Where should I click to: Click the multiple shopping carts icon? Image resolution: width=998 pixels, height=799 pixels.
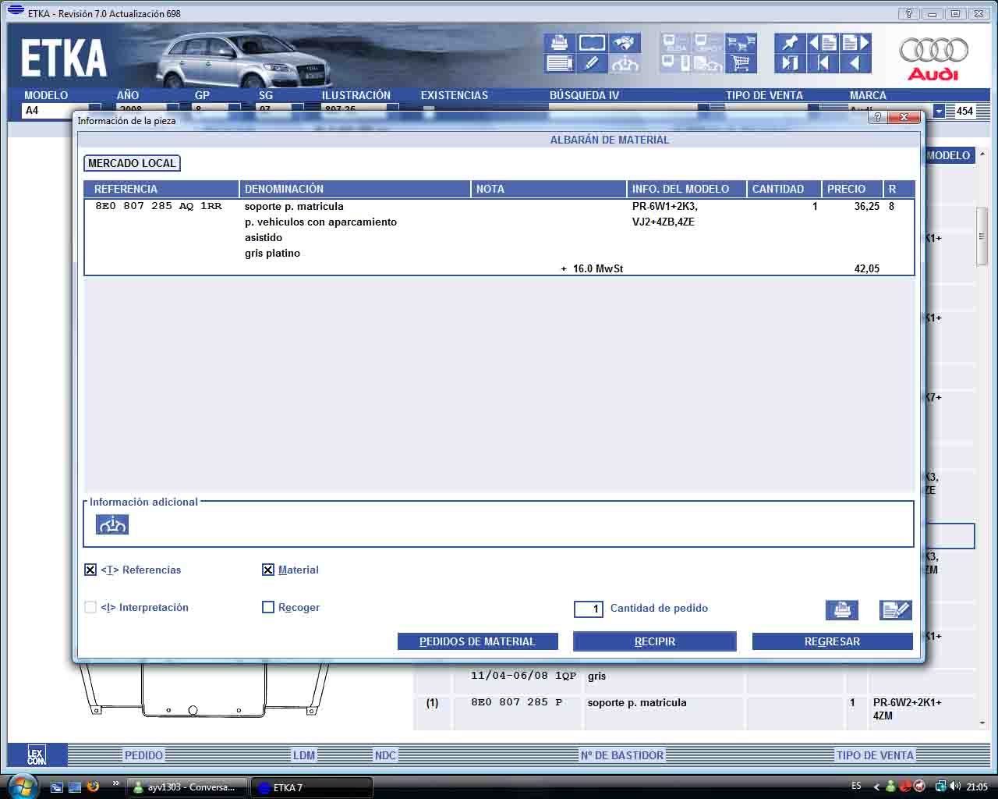(x=741, y=43)
